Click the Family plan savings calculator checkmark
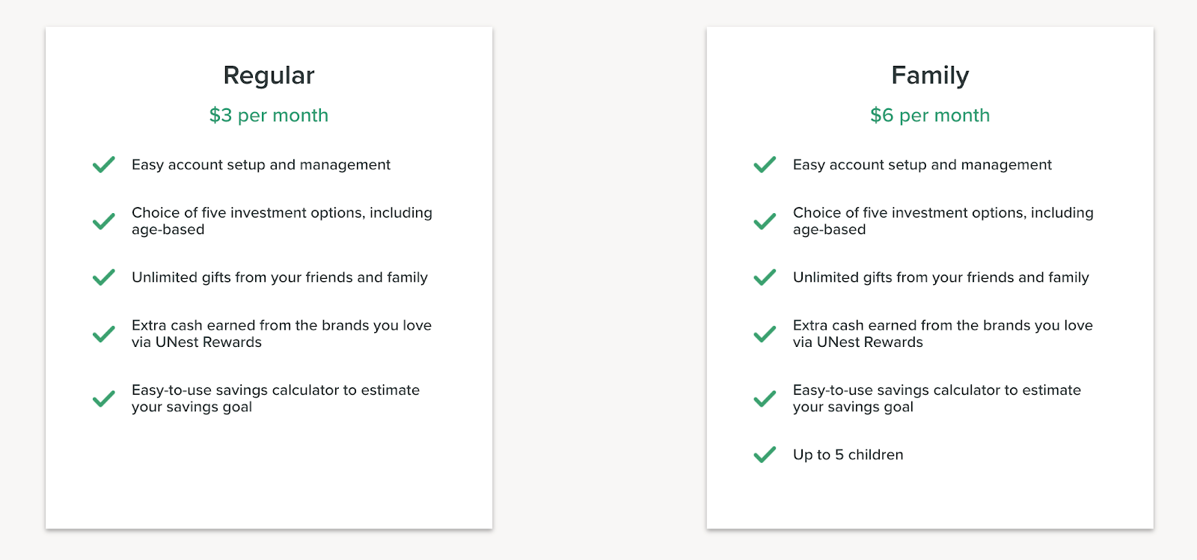This screenshot has width=1197, height=560. [x=765, y=399]
